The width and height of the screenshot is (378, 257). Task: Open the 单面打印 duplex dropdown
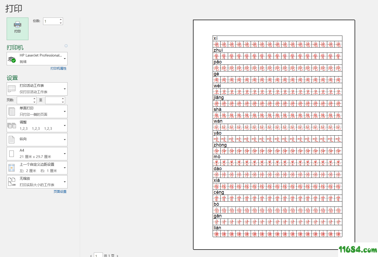(37, 112)
